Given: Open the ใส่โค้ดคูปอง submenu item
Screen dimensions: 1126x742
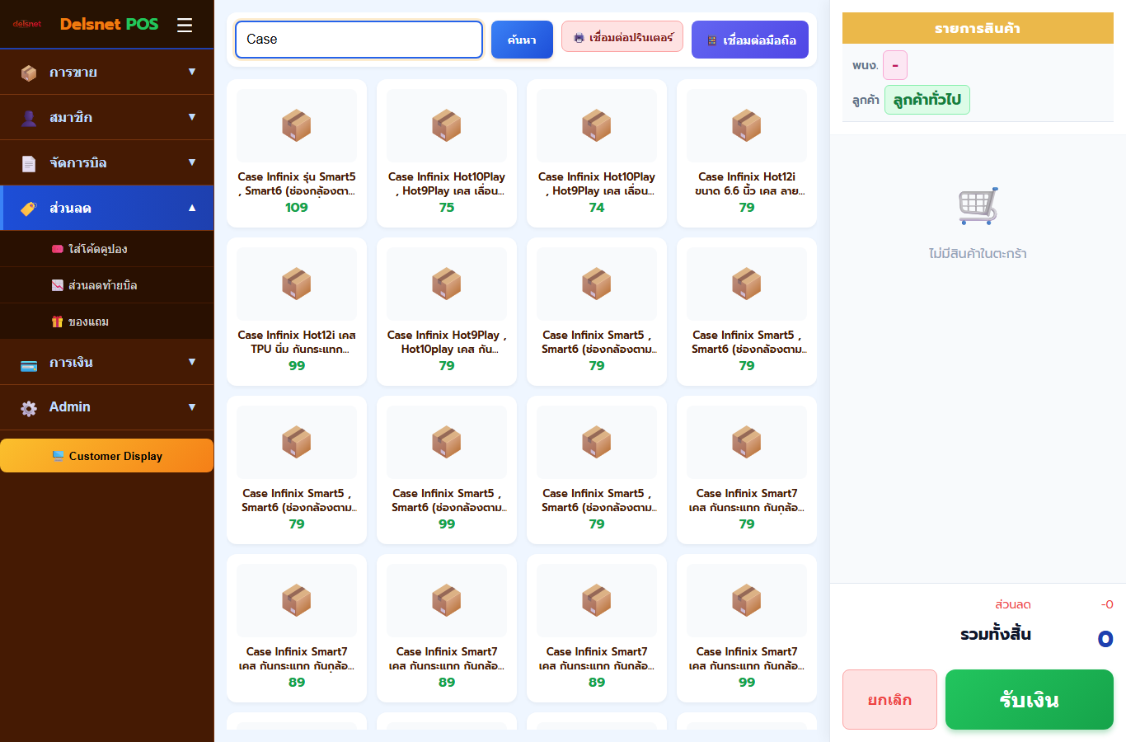Looking at the screenshot, I should [x=107, y=249].
